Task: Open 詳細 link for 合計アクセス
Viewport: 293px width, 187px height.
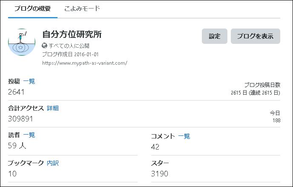Action: point(53,108)
